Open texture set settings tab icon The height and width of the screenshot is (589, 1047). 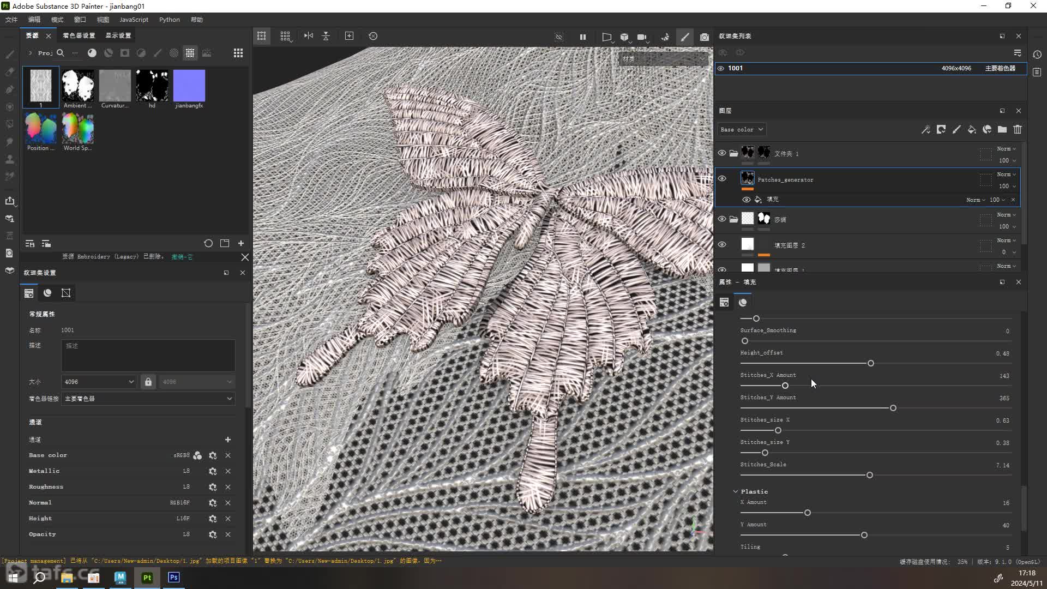tap(29, 293)
